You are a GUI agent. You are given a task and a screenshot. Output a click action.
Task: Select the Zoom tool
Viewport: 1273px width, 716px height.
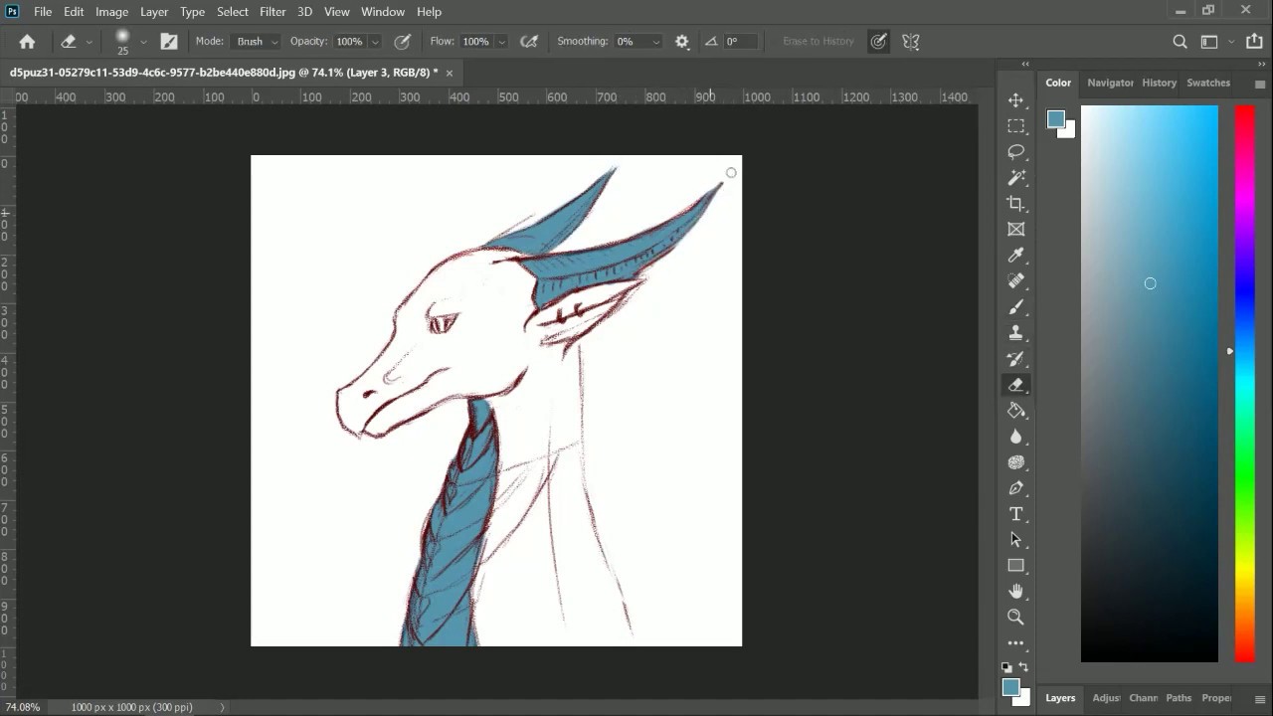click(x=1015, y=618)
